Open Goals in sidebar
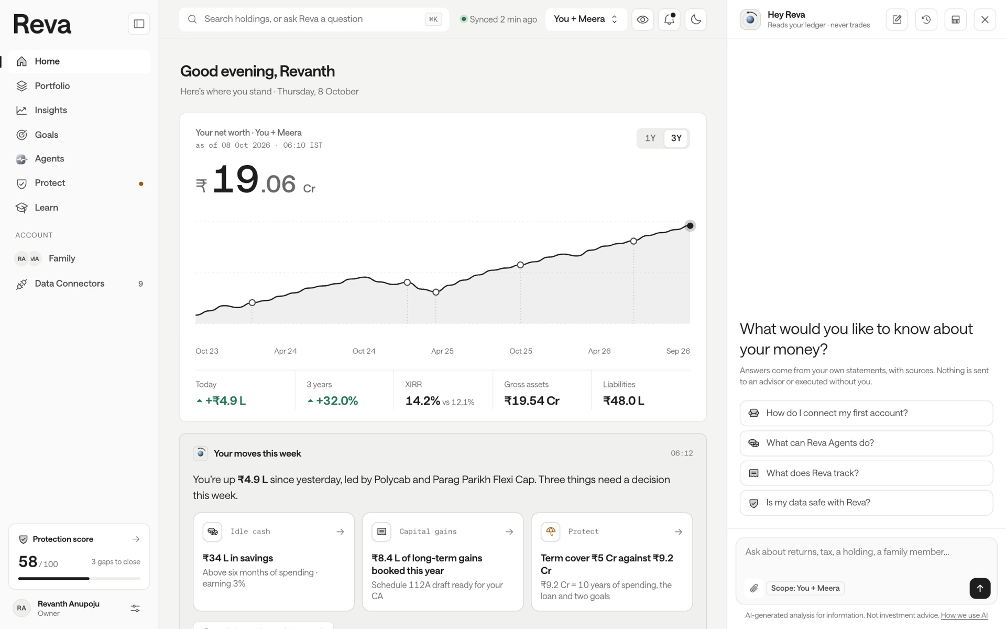 (x=79, y=135)
